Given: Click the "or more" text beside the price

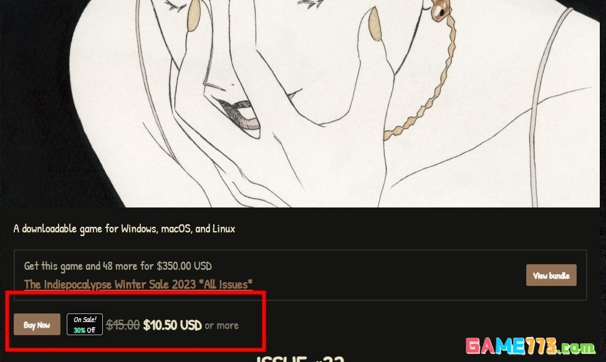Looking at the screenshot, I should [x=221, y=326].
